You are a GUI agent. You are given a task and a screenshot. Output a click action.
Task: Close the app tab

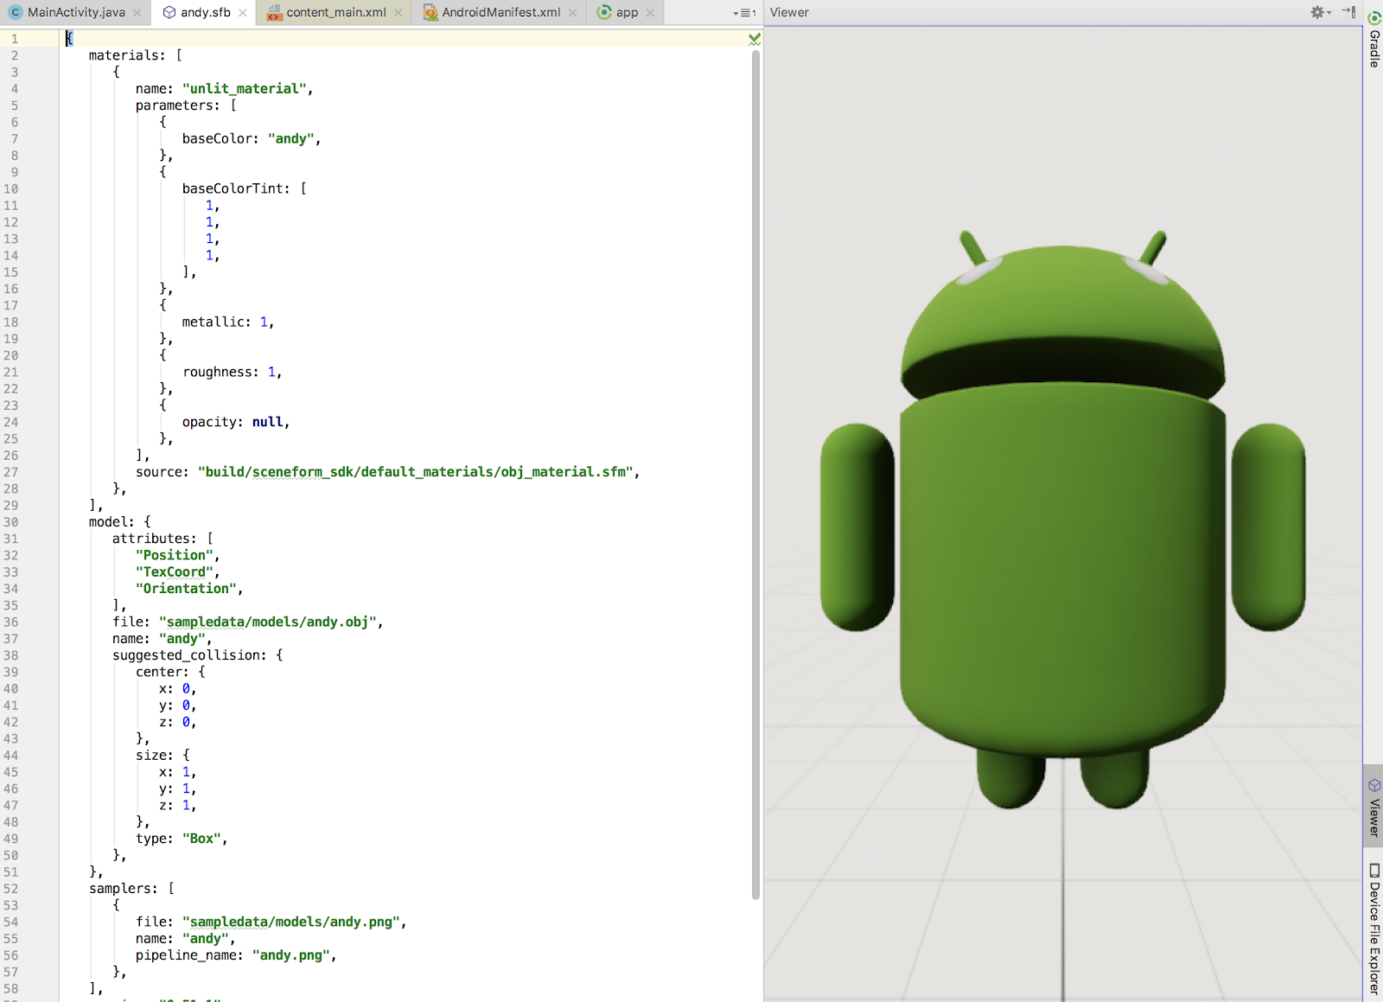(651, 13)
